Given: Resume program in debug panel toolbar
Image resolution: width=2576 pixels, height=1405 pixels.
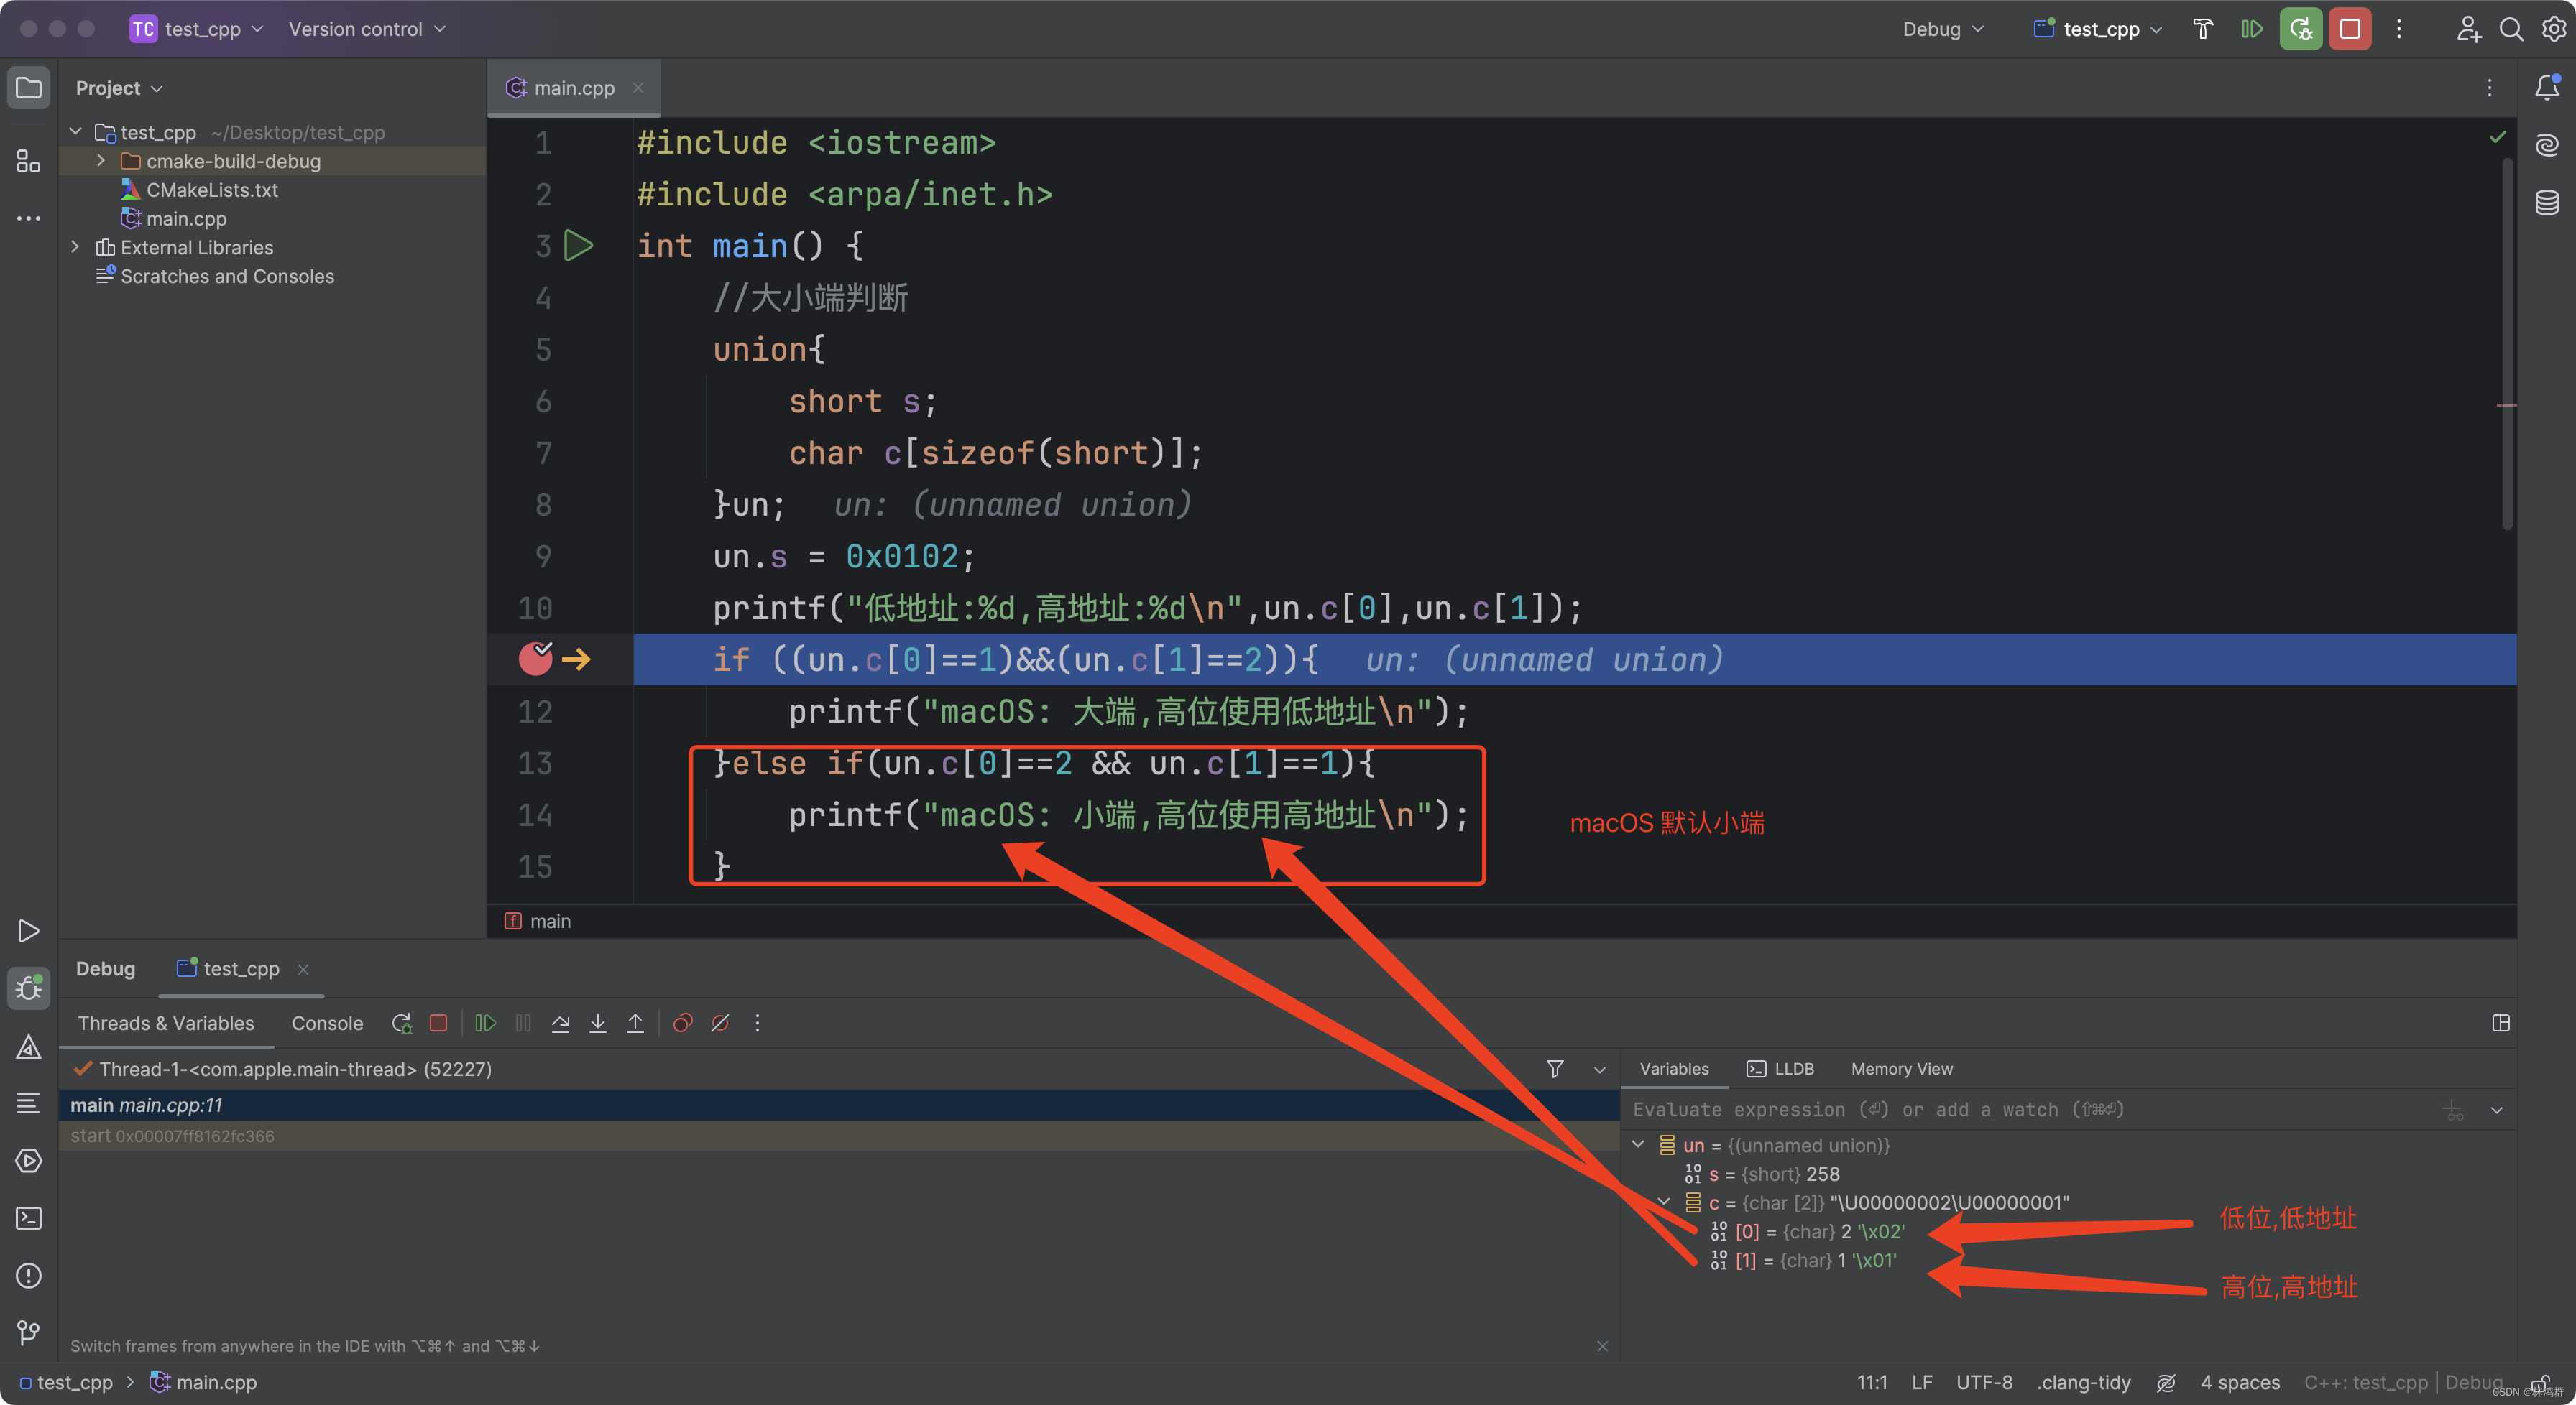Looking at the screenshot, I should [485, 1024].
